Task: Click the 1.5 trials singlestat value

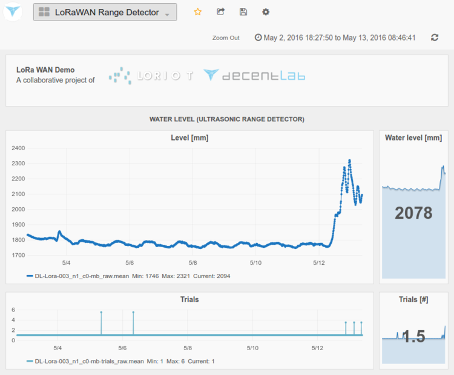Action: (x=413, y=336)
